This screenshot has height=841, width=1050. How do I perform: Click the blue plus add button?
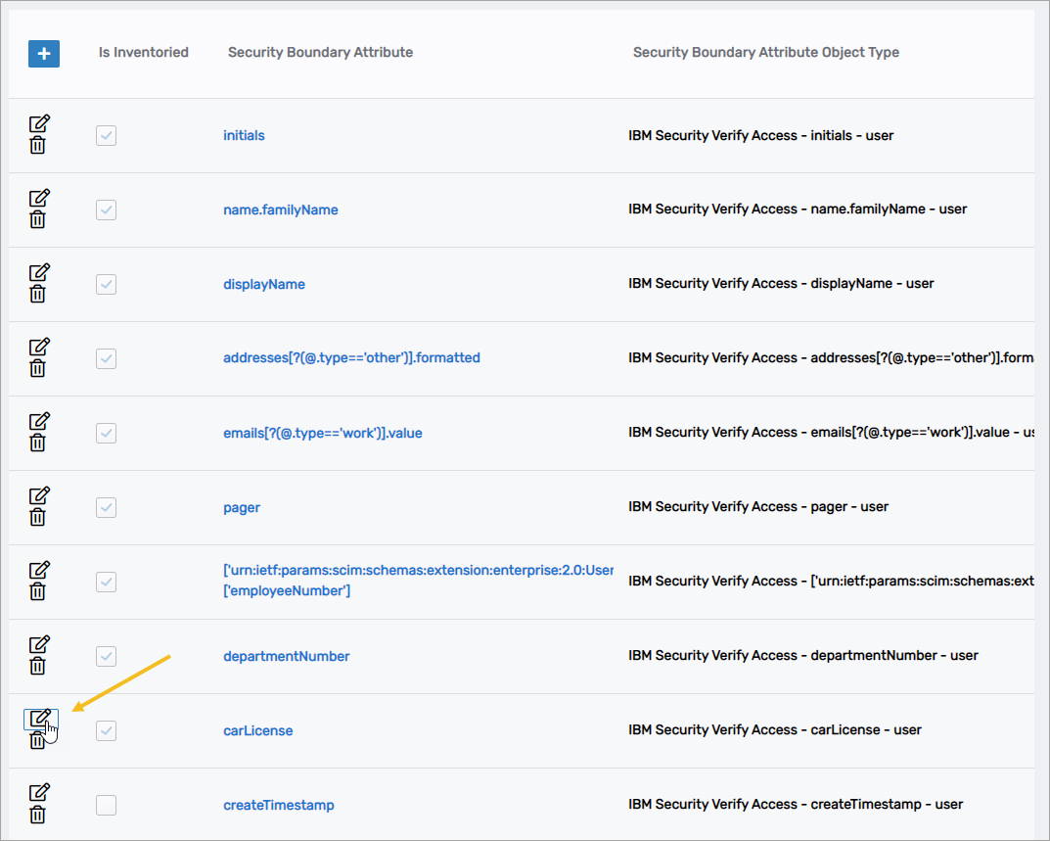(x=44, y=54)
